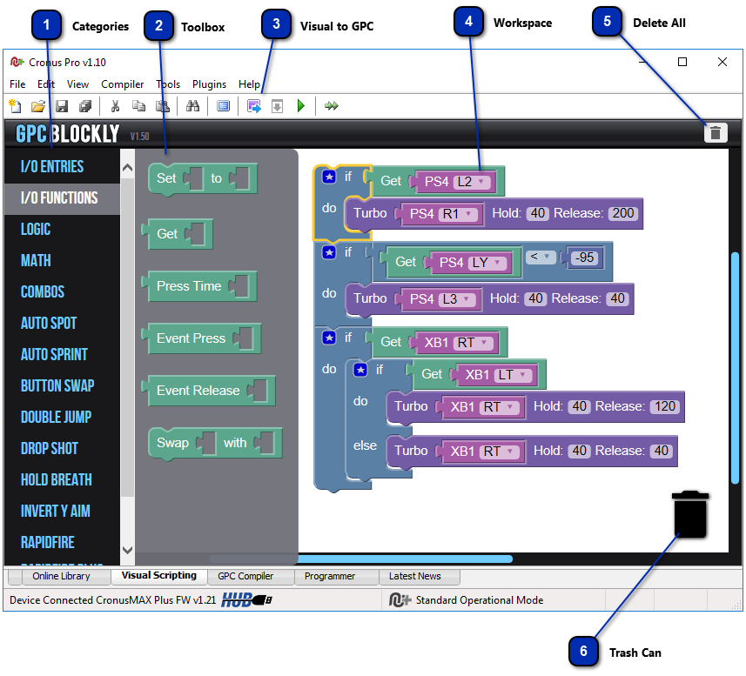Select the HOLD BREATH category

(x=62, y=480)
